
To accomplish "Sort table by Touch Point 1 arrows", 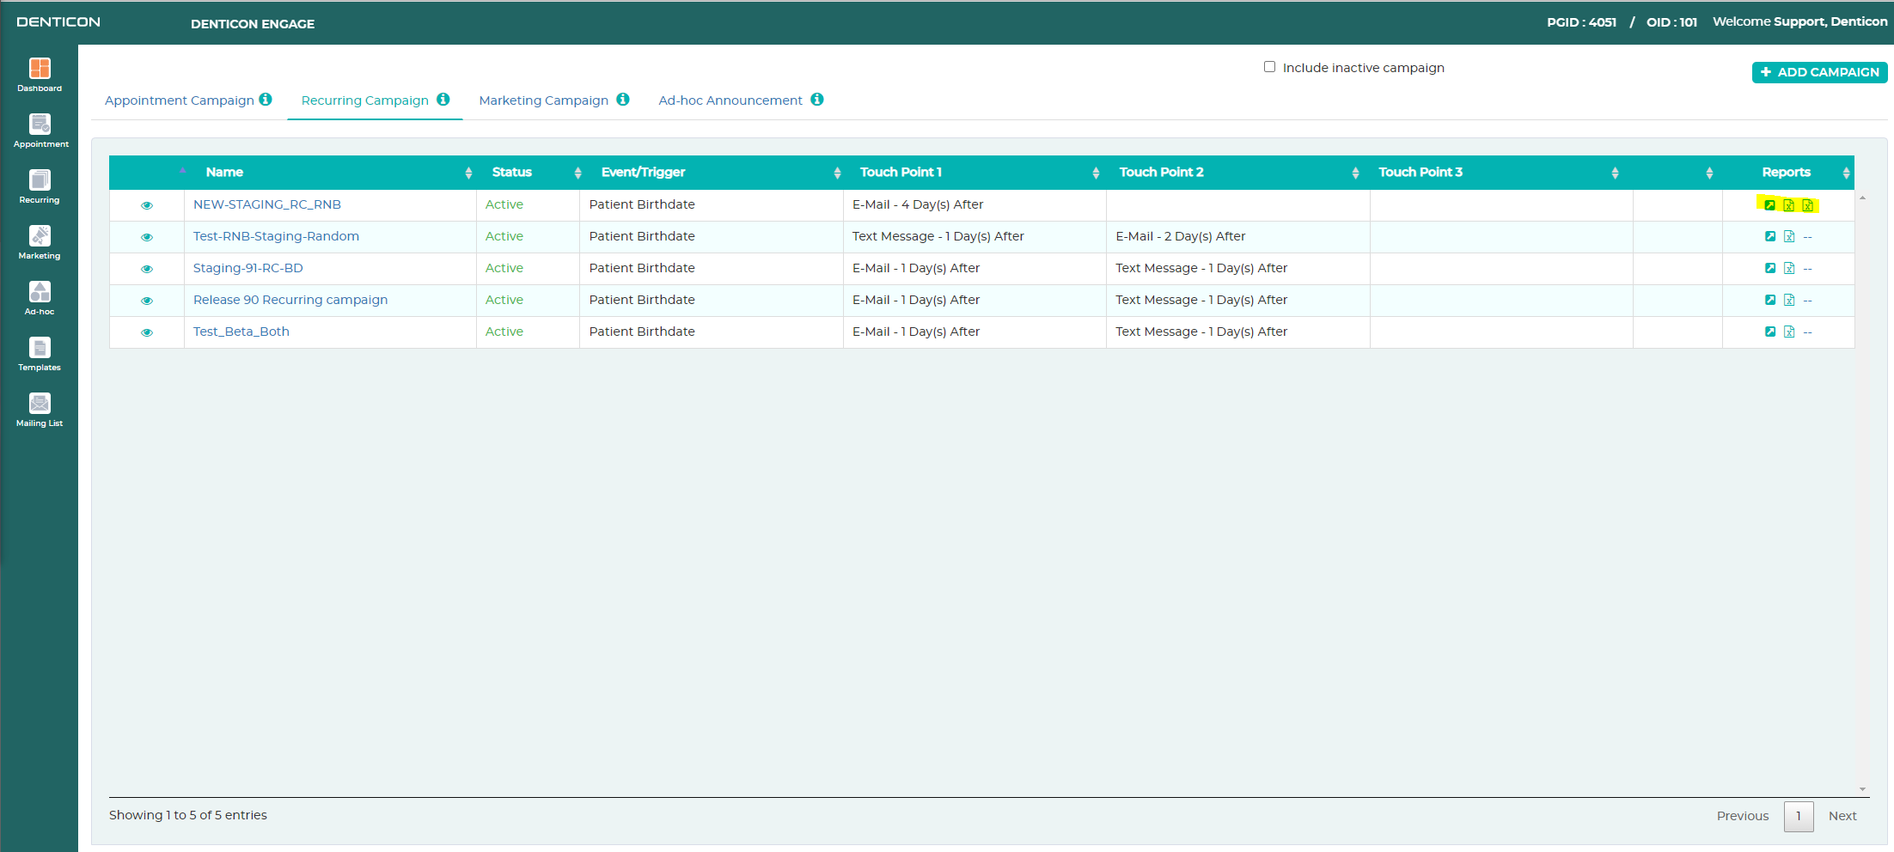I will coord(1096,173).
